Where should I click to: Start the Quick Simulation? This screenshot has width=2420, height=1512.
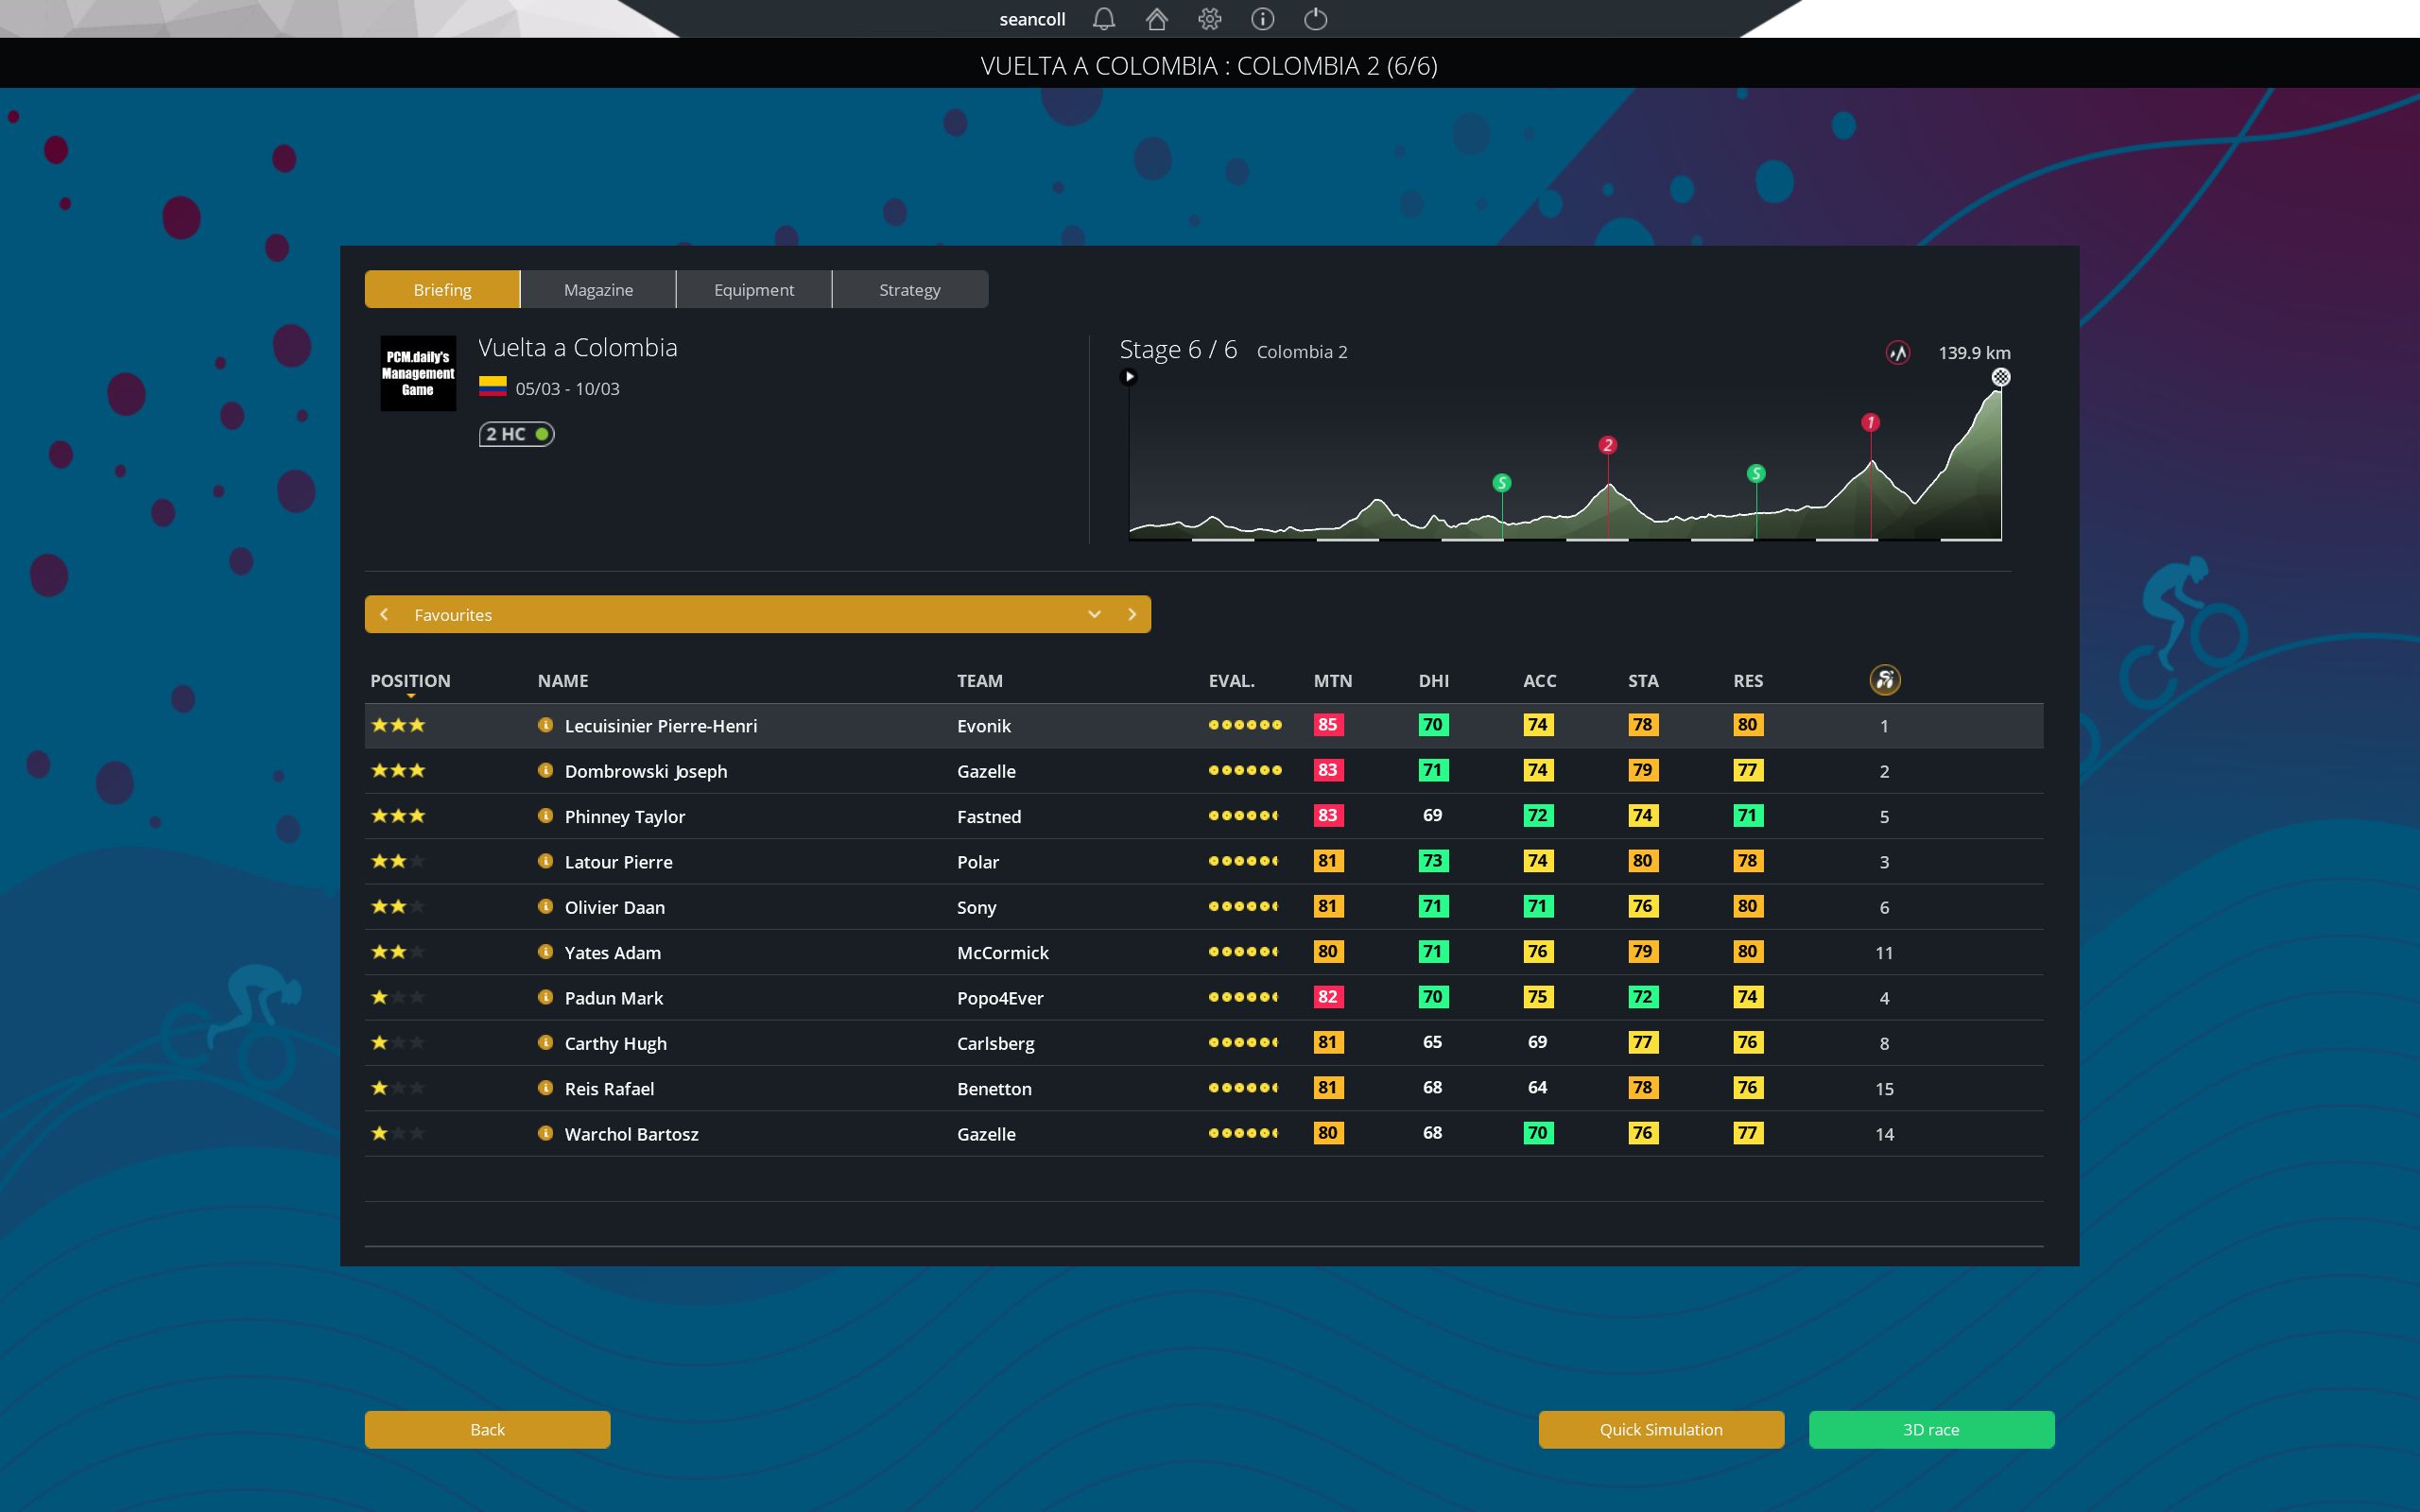tap(1660, 1429)
